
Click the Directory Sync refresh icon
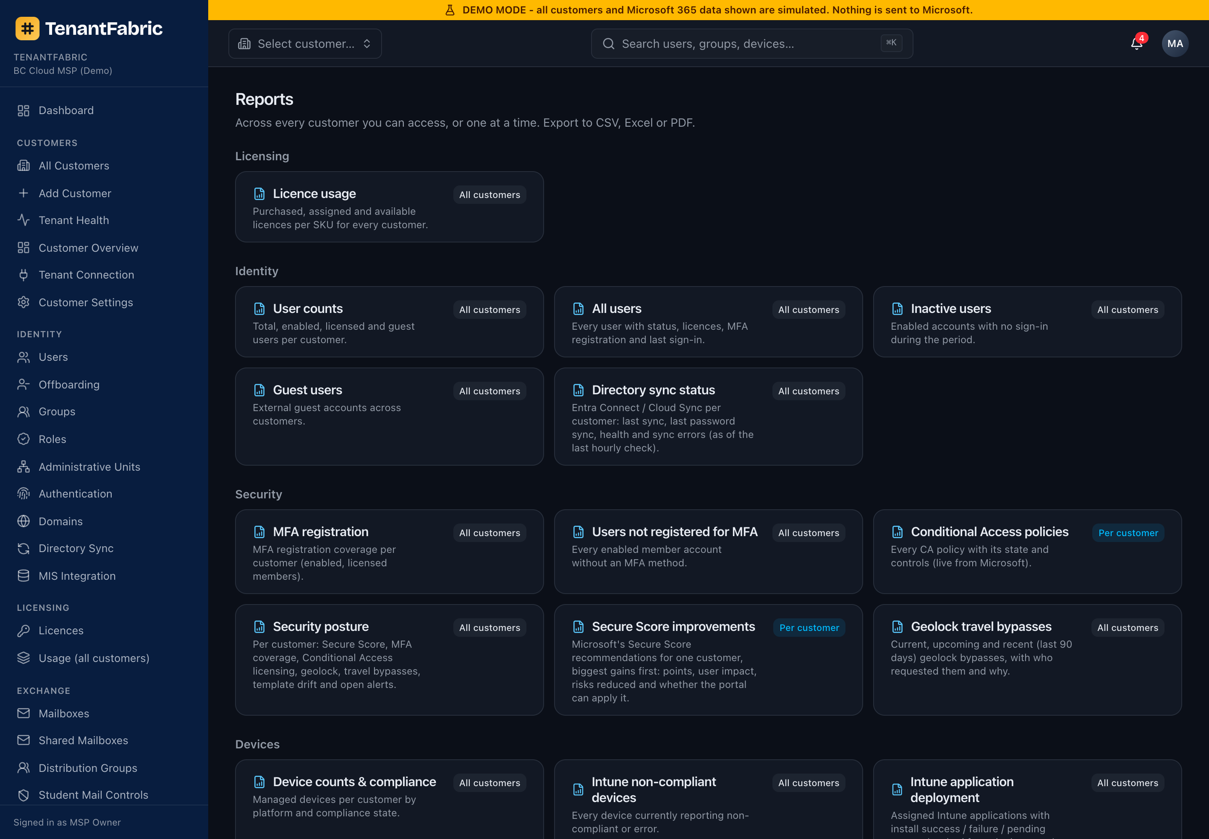[24, 548]
